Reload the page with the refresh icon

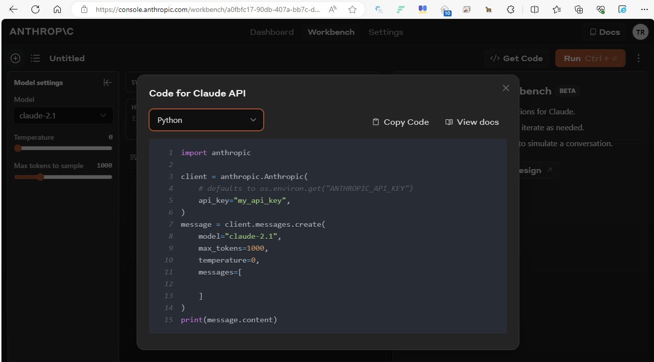tap(35, 9)
